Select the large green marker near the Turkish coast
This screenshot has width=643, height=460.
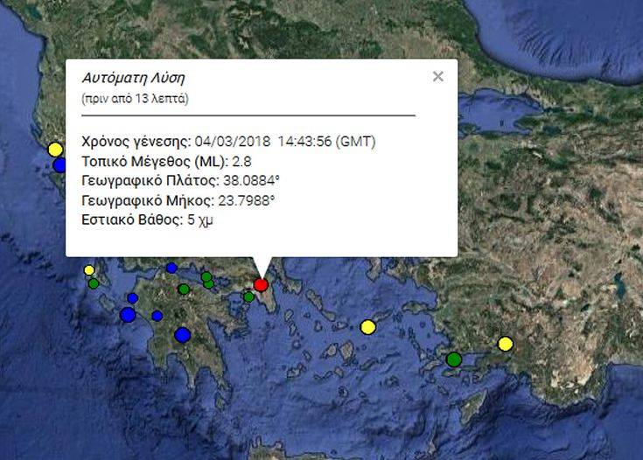pyautogui.click(x=454, y=359)
